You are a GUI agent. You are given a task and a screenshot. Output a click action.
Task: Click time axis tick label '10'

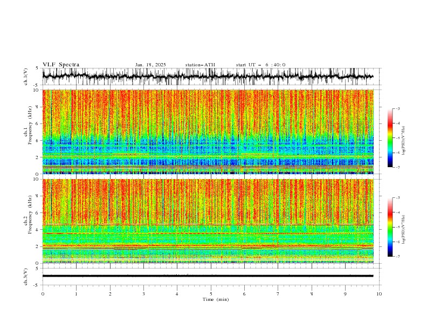pyautogui.click(x=379, y=294)
